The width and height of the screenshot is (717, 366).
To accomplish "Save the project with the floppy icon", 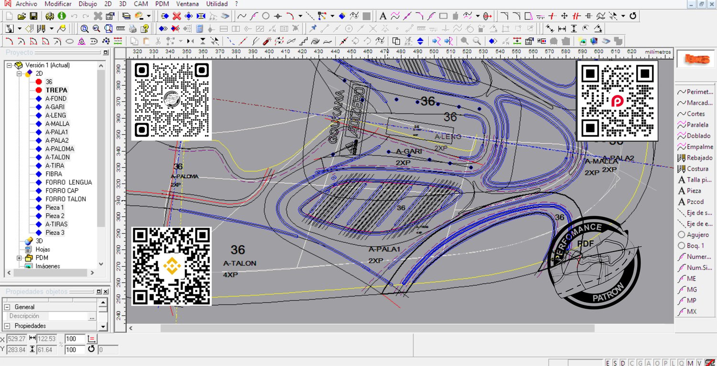I will [x=33, y=16].
